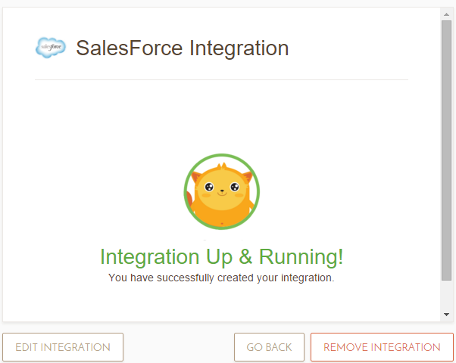Select Remove Integration
This screenshot has height=363, width=456.
[382, 347]
